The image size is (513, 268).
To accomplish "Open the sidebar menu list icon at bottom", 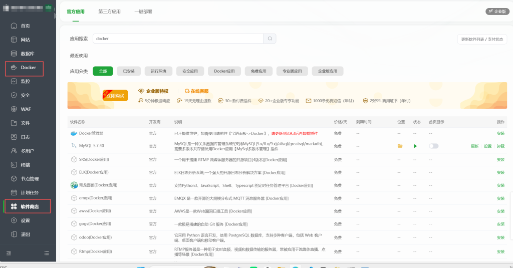I will tap(47, 253).
